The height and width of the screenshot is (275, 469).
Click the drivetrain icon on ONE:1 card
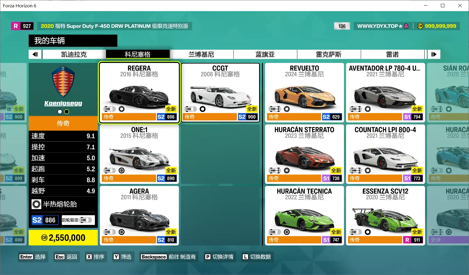(110, 170)
